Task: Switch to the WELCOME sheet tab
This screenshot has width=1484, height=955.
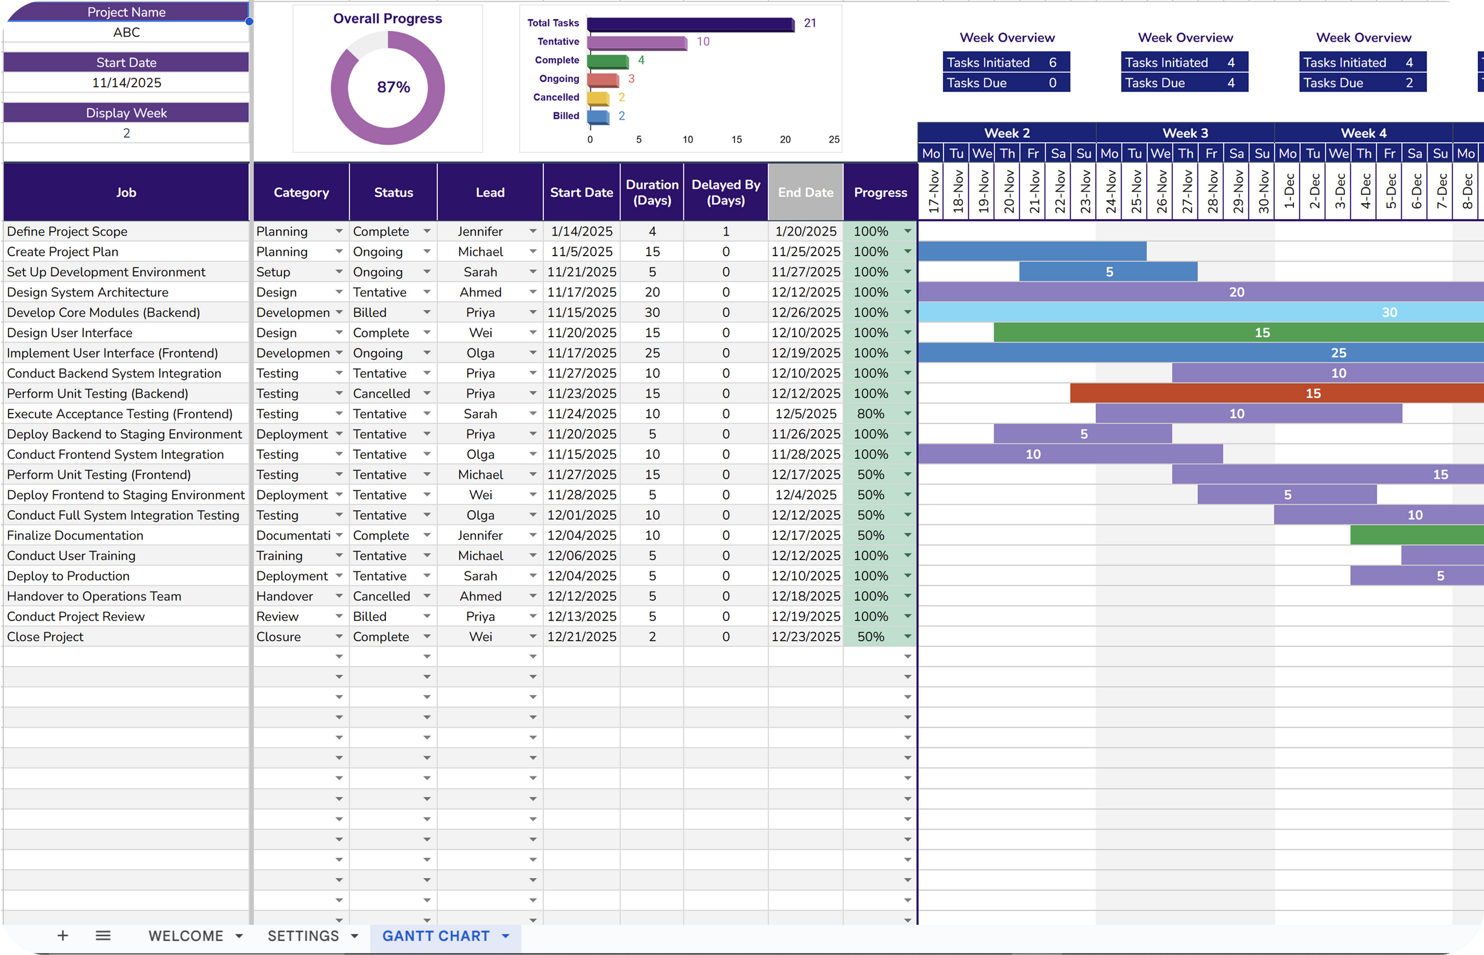Action: click(x=185, y=936)
